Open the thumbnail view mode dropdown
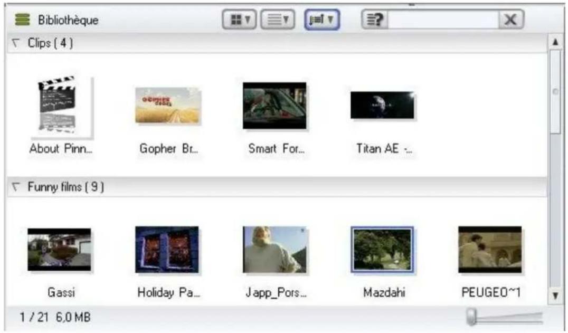 (240, 20)
